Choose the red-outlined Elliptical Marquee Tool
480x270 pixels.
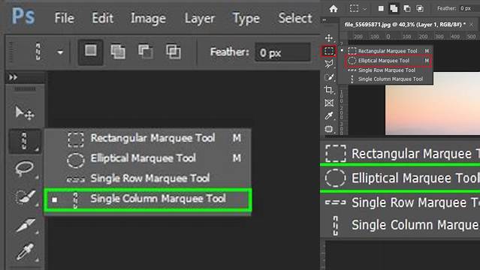388,61
